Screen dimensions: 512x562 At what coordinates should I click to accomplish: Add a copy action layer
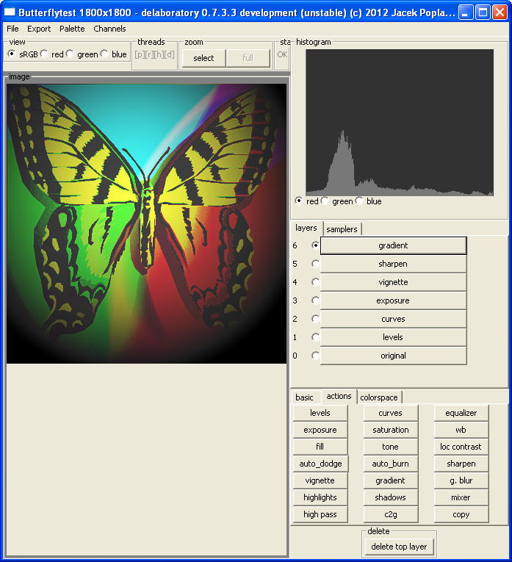click(461, 514)
